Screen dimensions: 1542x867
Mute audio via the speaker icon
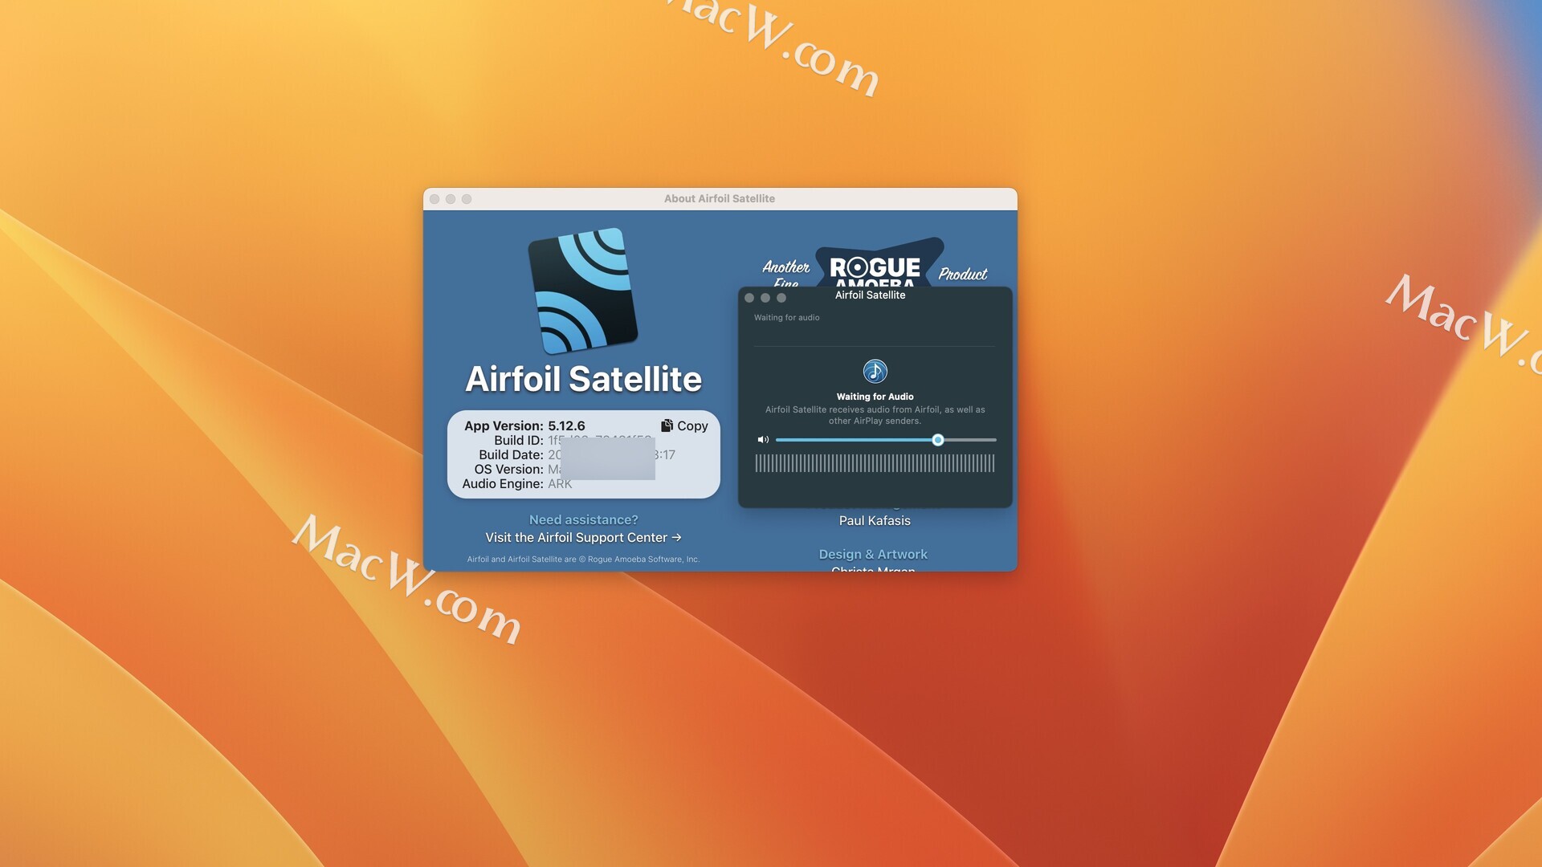[x=763, y=440]
